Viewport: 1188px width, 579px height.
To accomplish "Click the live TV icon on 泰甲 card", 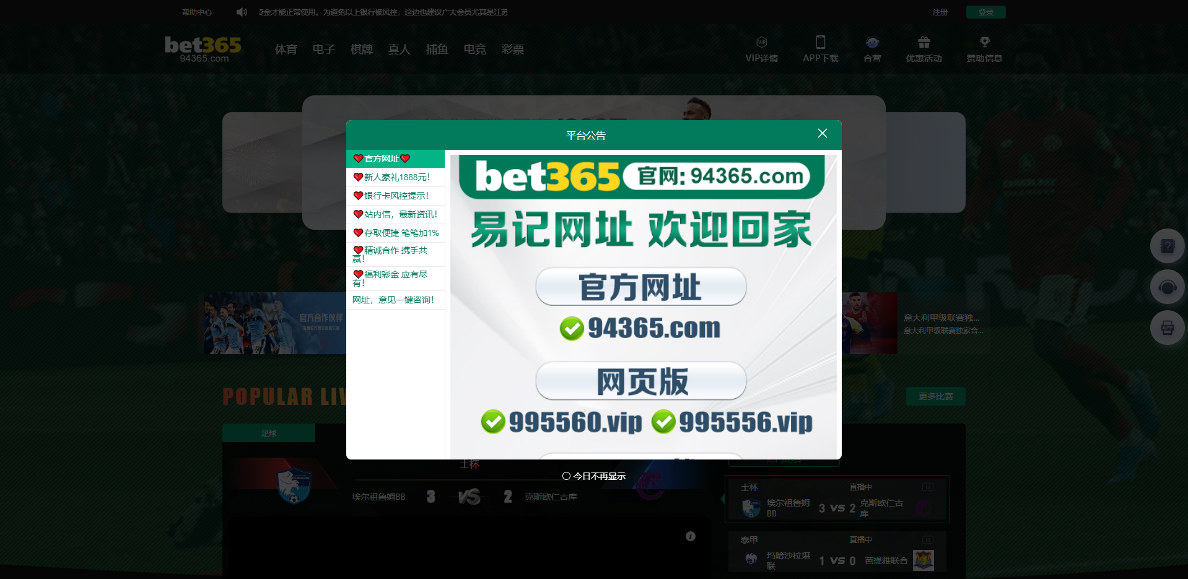I will pyautogui.click(x=928, y=540).
